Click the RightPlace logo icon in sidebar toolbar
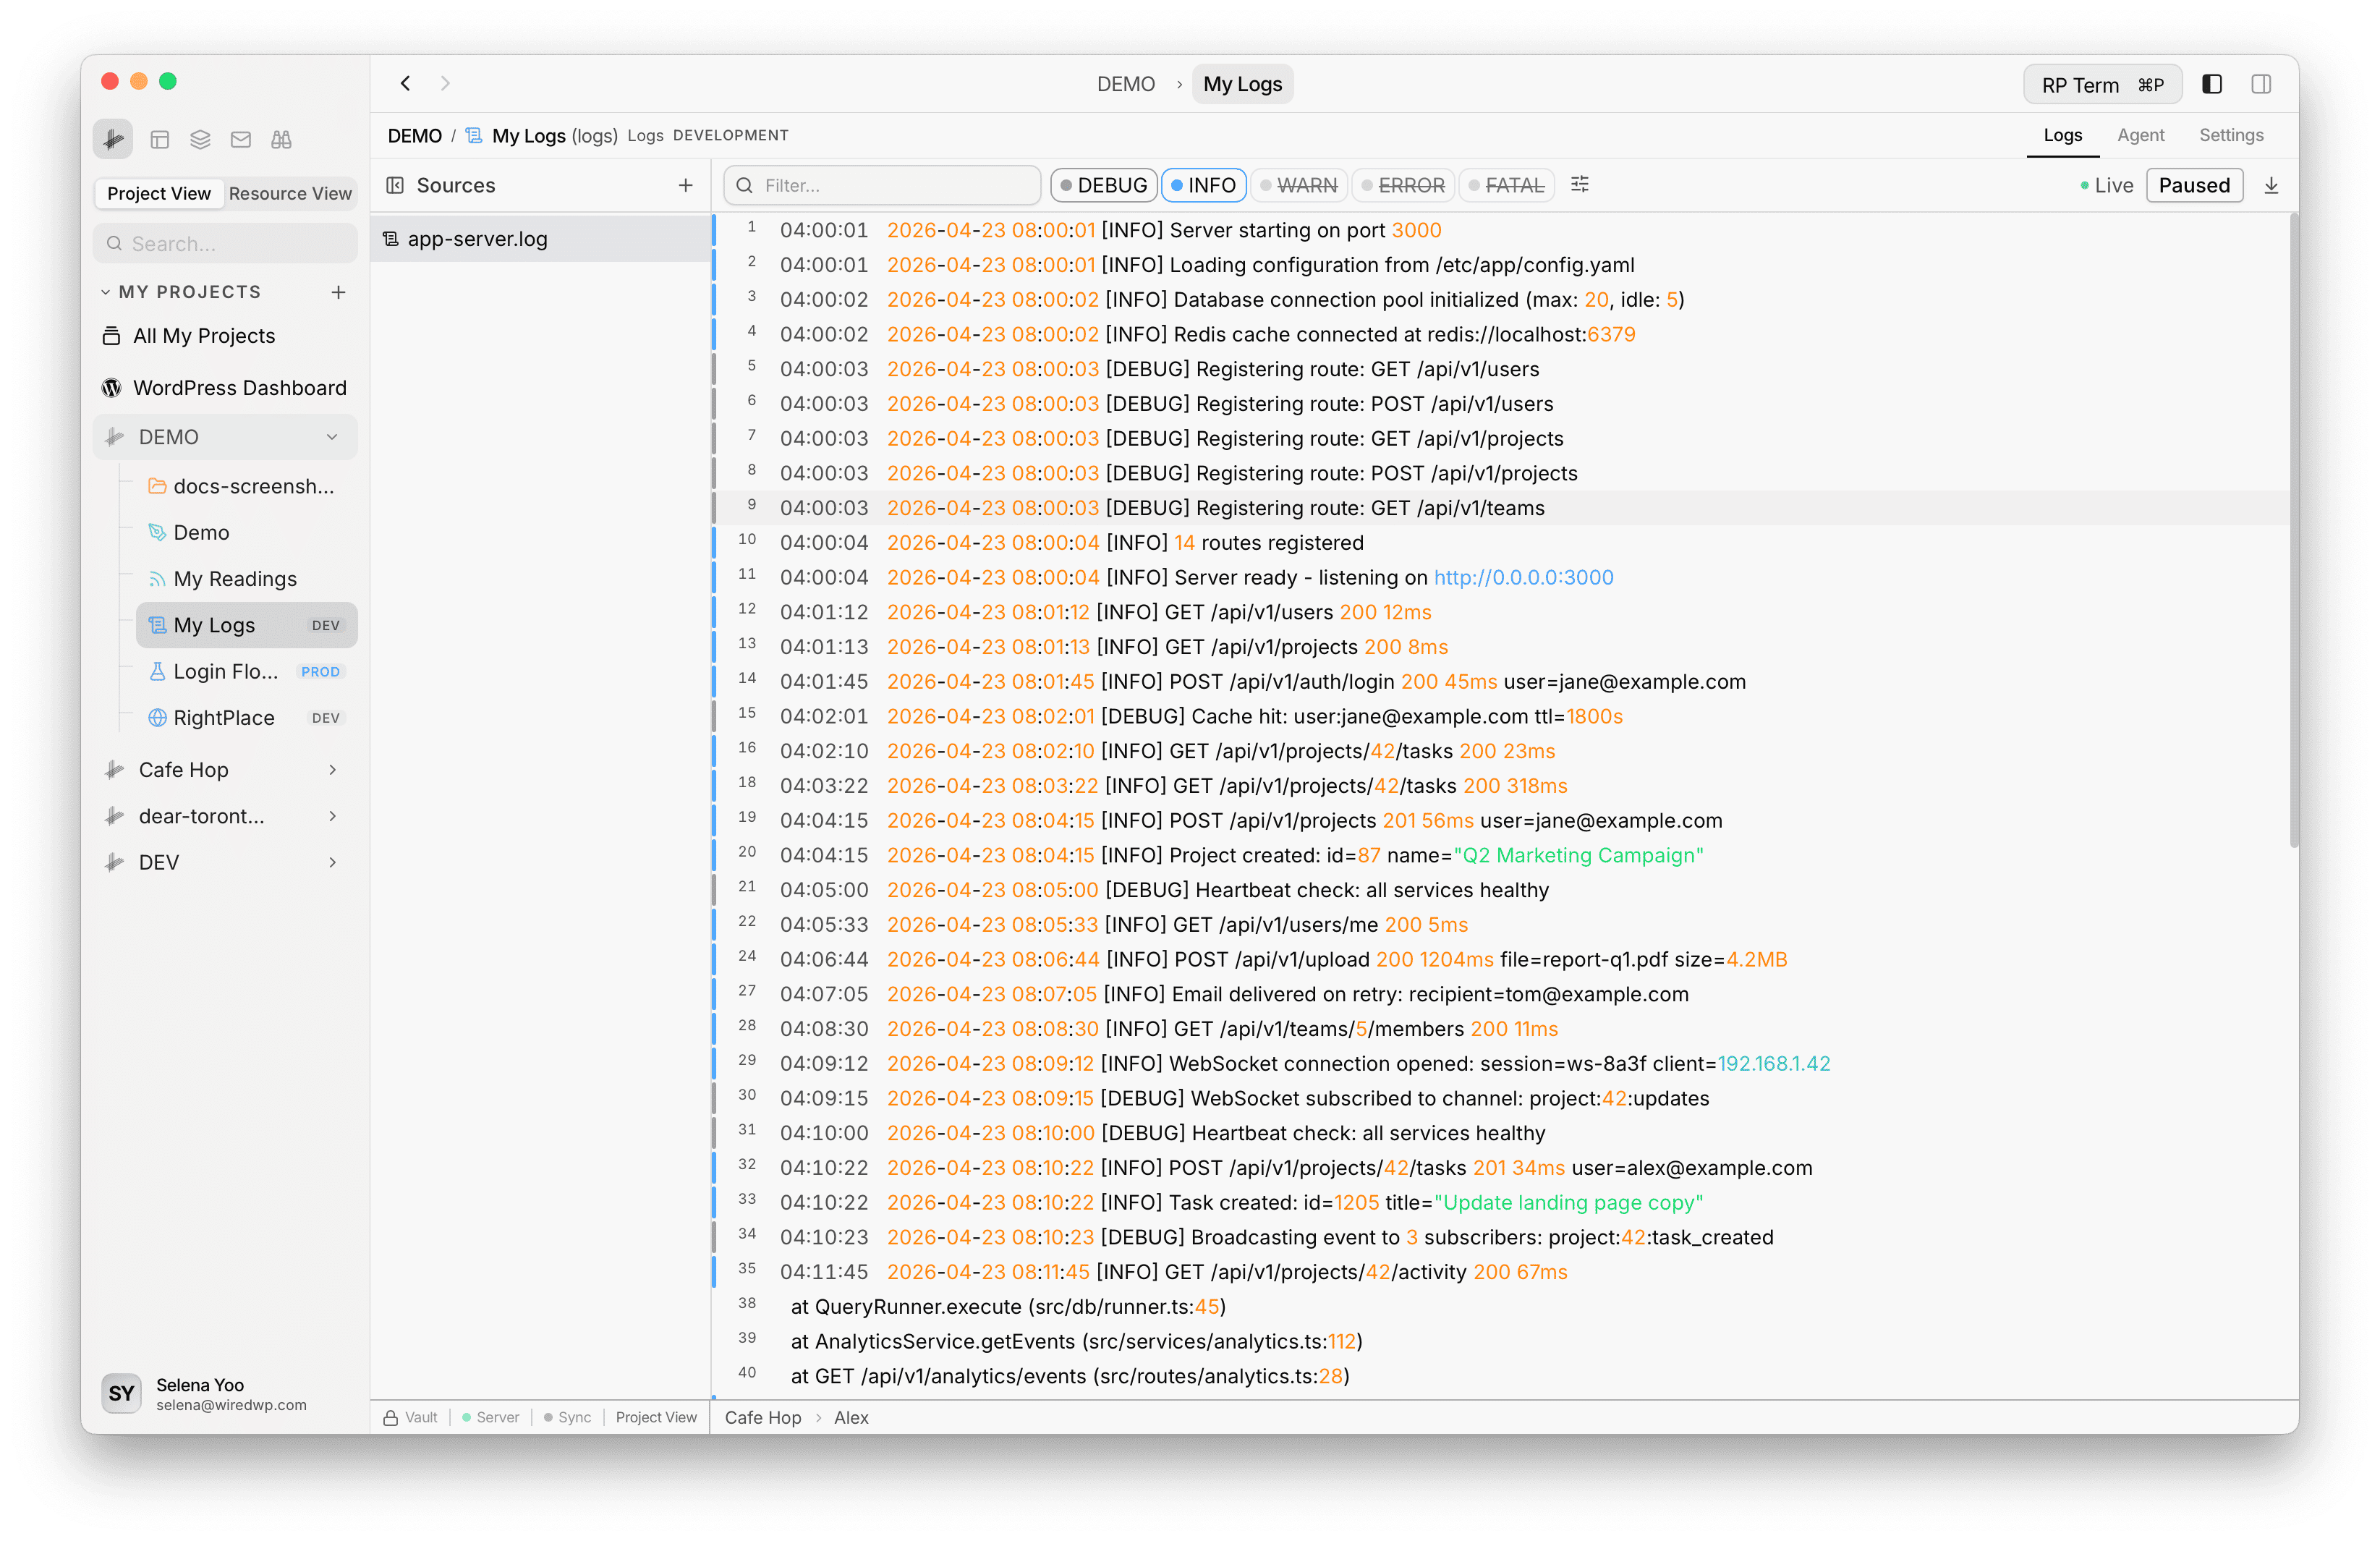 113,139
